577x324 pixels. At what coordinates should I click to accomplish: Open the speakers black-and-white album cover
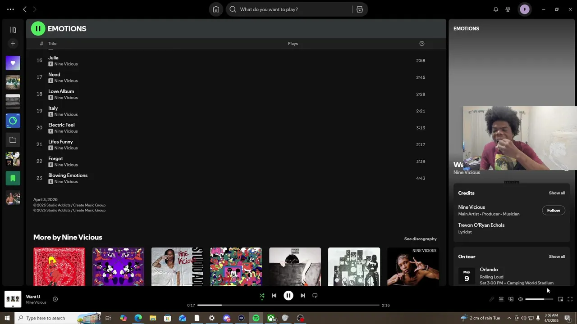click(354, 266)
